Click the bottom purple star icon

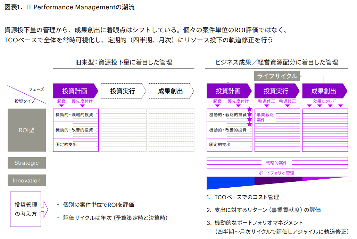(250, 124)
